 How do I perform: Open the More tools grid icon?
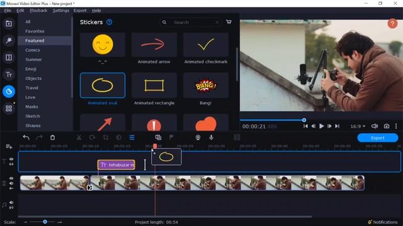tap(9, 109)
